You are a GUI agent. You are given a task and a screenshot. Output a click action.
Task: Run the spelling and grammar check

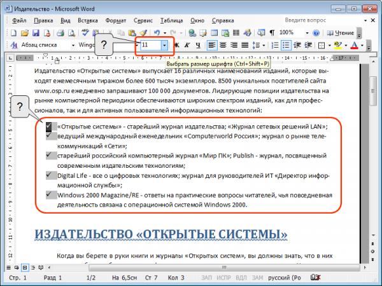[x=85, y=32]
